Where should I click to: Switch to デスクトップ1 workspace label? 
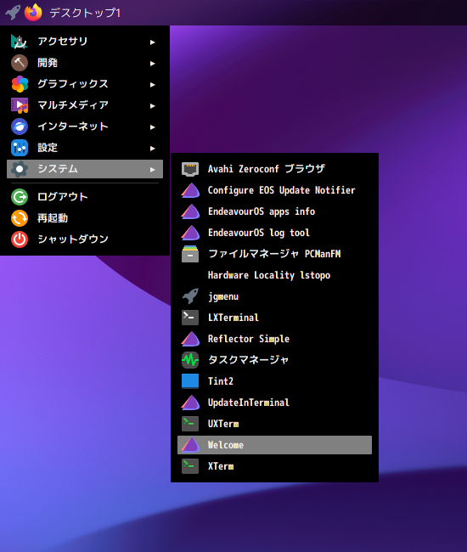[x=85, y=13]
